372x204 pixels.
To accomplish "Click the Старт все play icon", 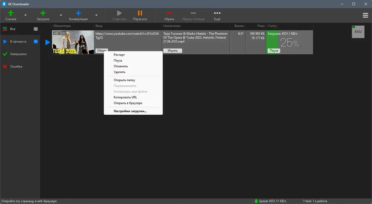I will pos(119,13).
